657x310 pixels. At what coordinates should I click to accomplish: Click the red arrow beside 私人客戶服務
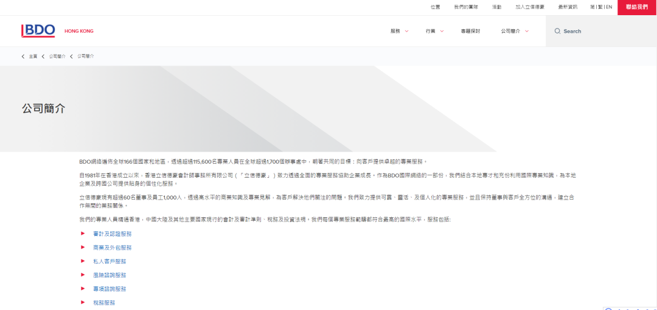click(83, 261)
